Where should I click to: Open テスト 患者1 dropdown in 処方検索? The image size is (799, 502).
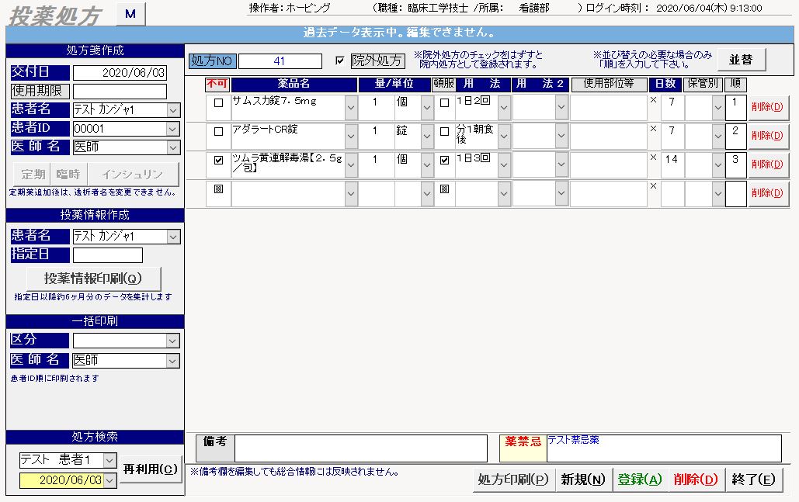tap(110, 461)
